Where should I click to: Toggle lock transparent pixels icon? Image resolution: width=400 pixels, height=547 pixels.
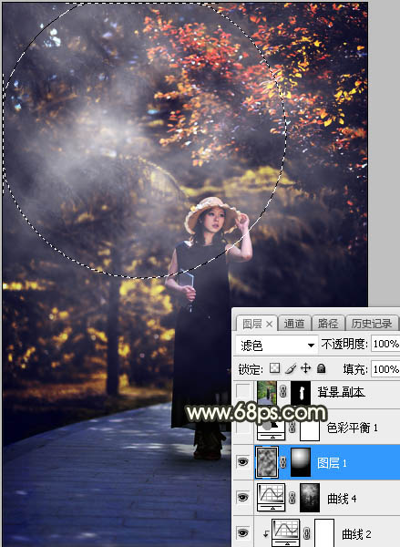[x=275, y=368]
